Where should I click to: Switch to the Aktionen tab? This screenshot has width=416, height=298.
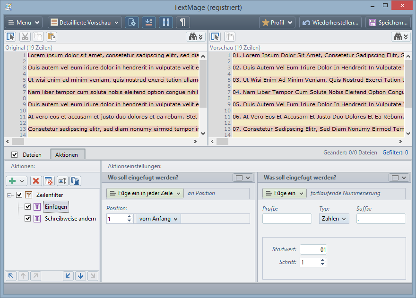click(x=67, y=154)
